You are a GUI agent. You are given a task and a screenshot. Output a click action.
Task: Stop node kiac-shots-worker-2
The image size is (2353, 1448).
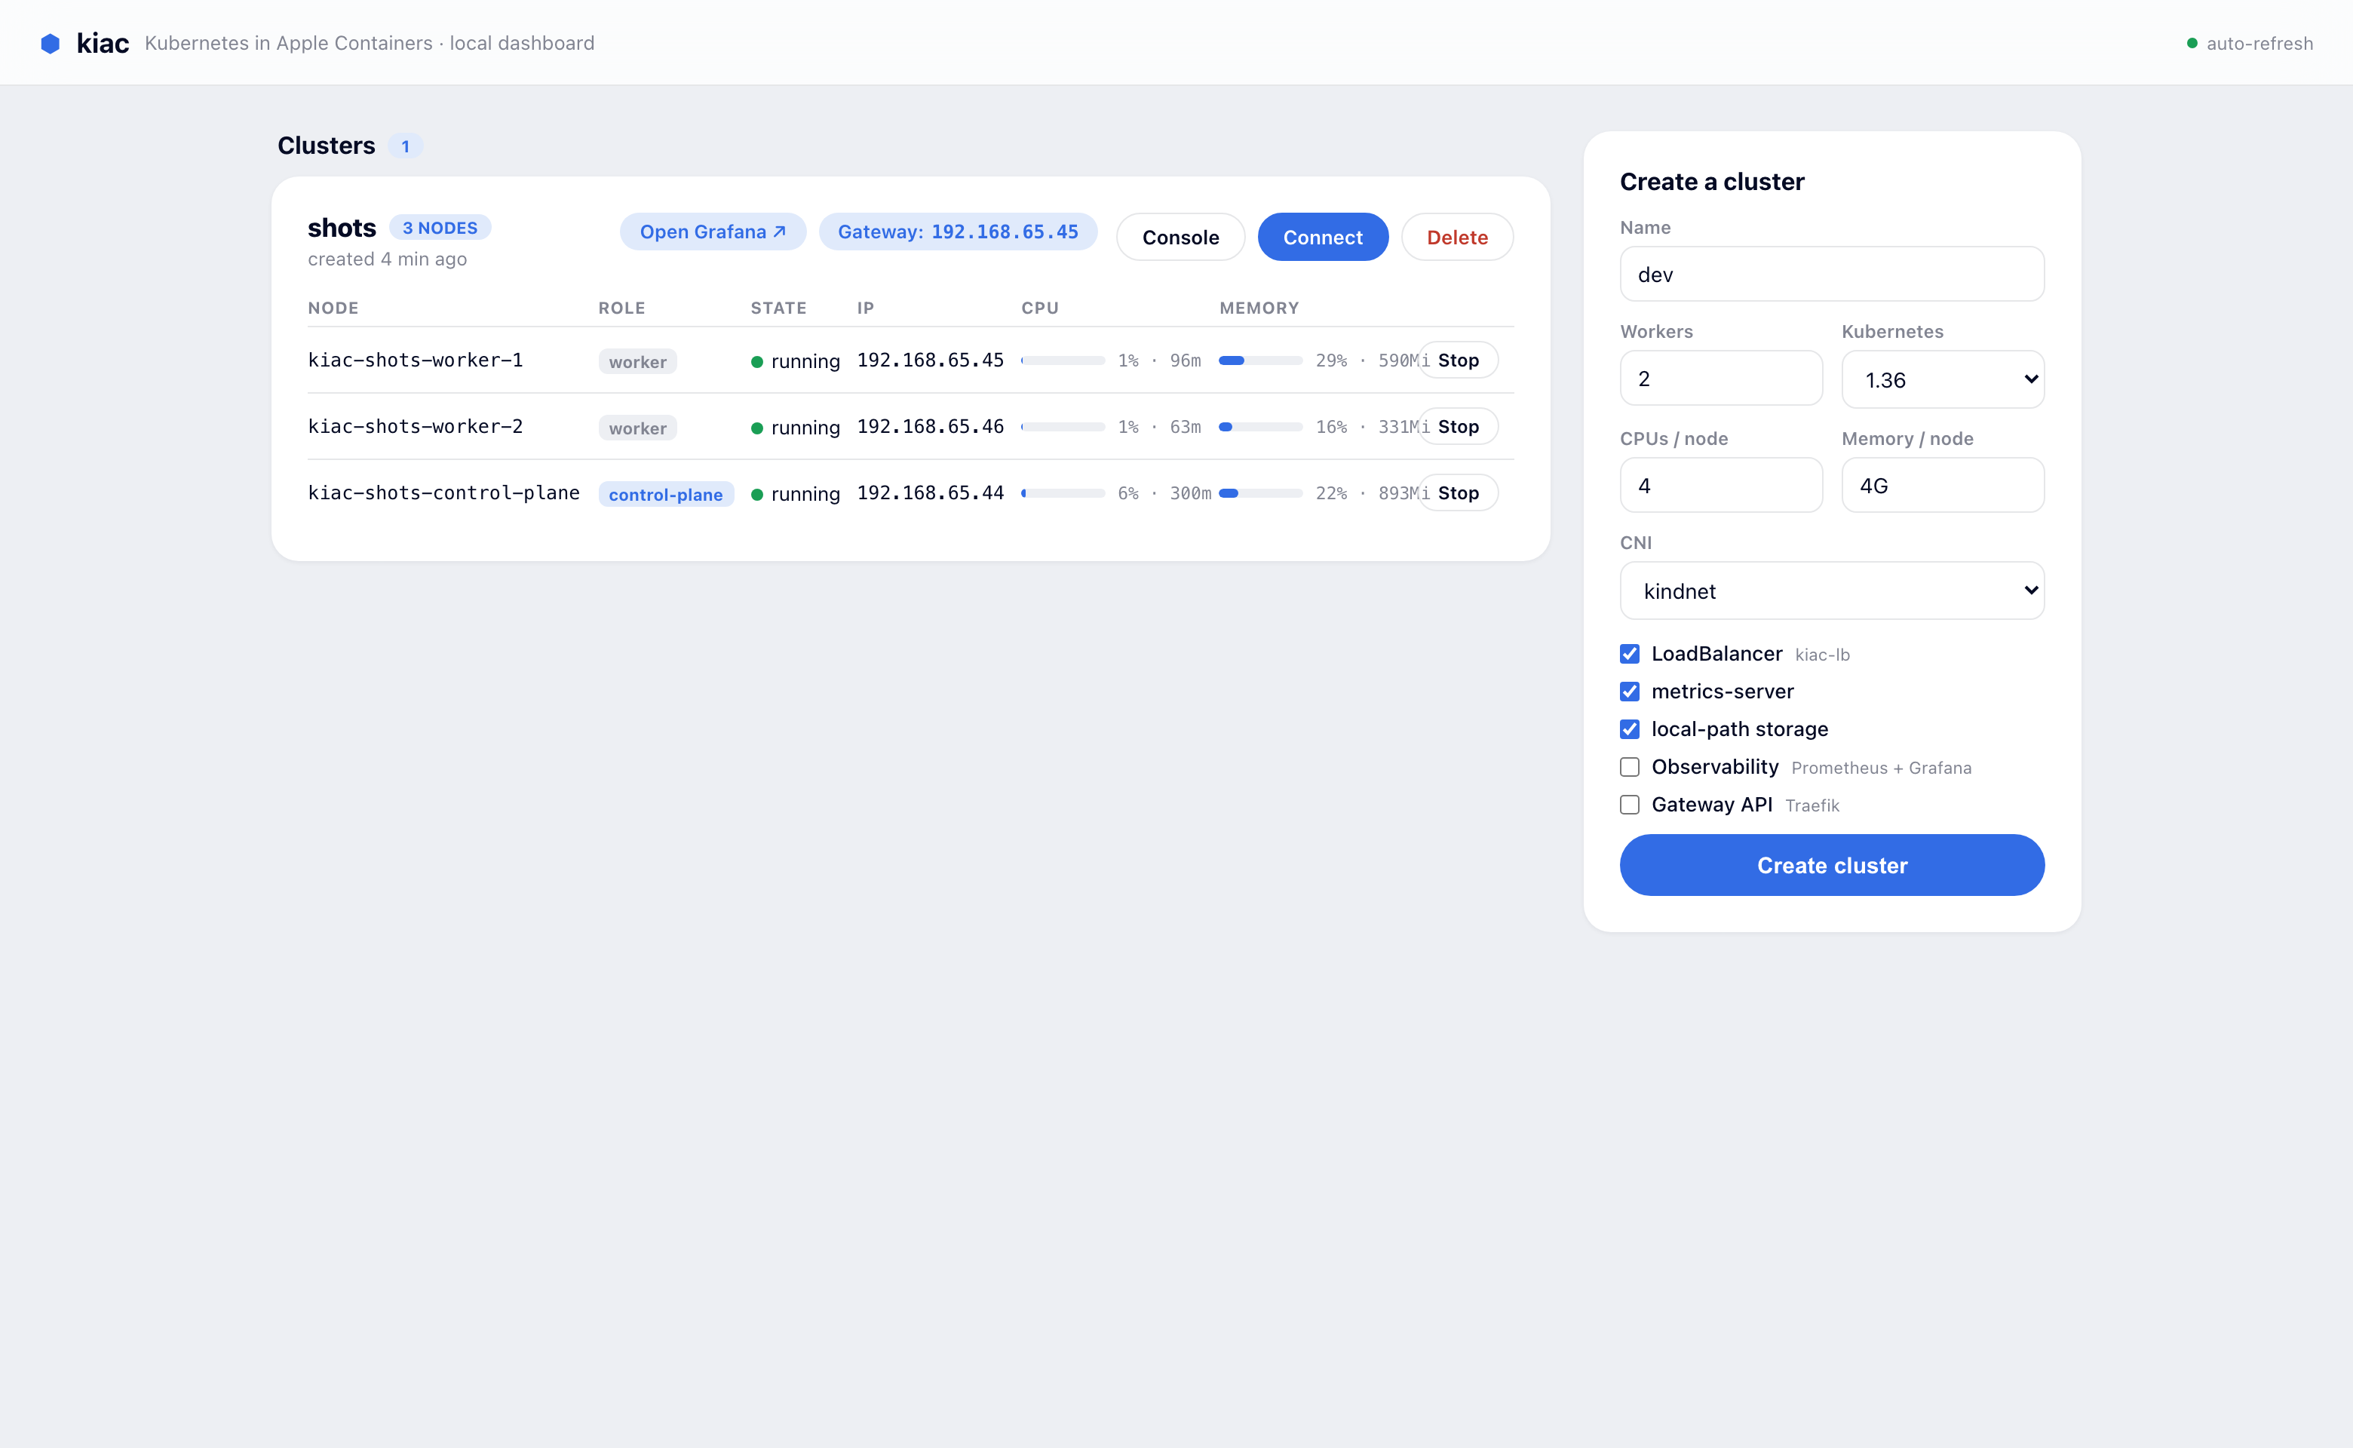coord(1458,426)
